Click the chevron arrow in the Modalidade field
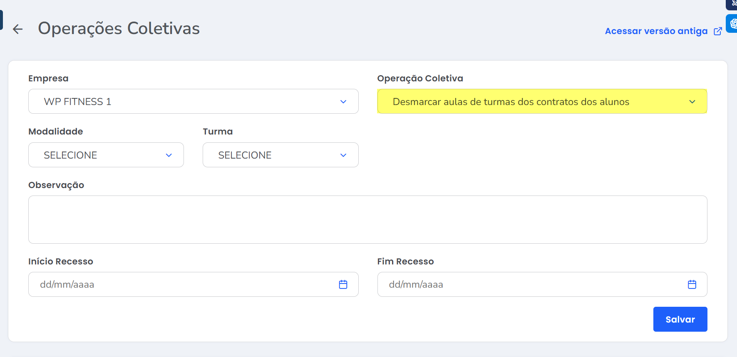Screen dimensions: 737x357 169,155
